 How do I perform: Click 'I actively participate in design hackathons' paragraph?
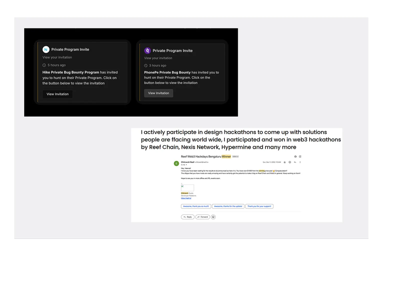(241, 140)
